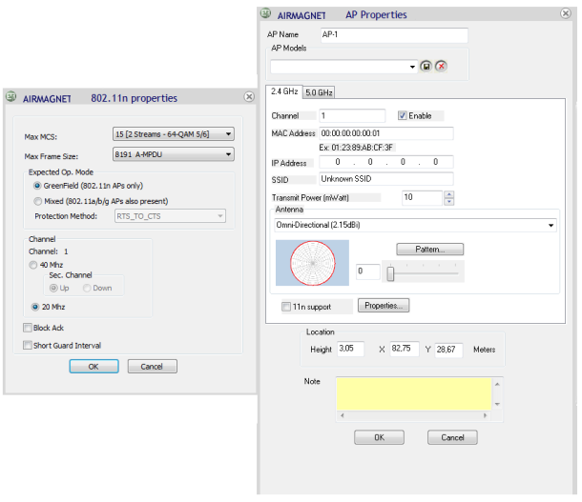Open the Protection Method dropdown
The width and height of the screenshot is (582, 502).
(x=170, y=216)
